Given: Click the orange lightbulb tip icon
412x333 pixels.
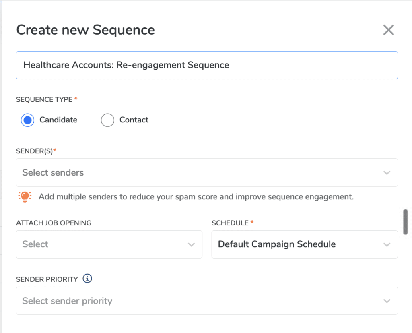Looking at the screenshot, I should click(x=25, y=197).
